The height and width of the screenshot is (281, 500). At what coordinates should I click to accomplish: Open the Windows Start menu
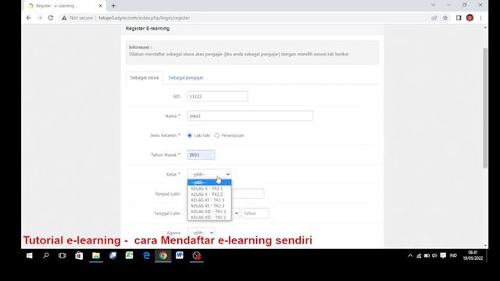point(30,255)
